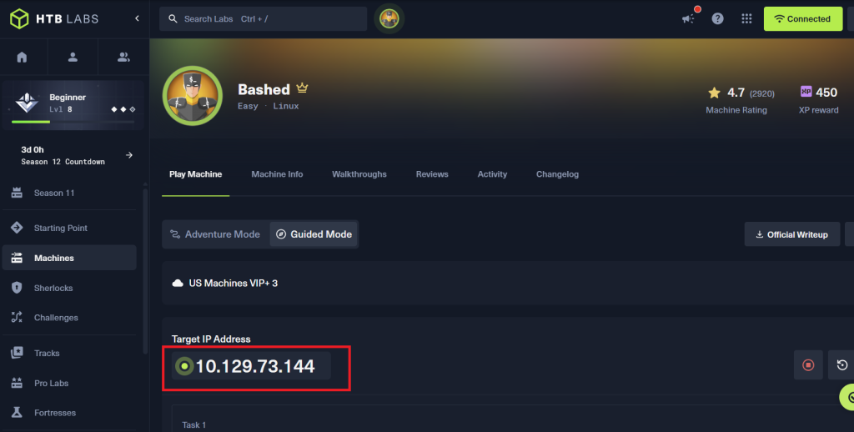Click the Task 1 label
Screen dimensions: 854x432
193,425
